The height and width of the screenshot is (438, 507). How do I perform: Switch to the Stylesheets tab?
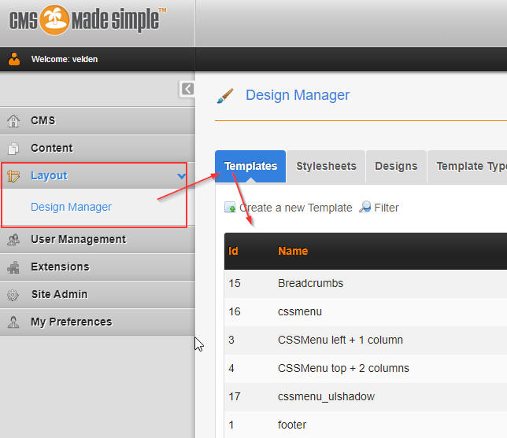326,167
